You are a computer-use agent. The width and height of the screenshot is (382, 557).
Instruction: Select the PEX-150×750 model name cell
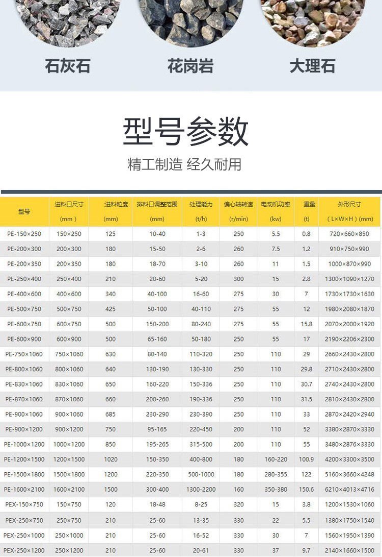coord(24,504)
